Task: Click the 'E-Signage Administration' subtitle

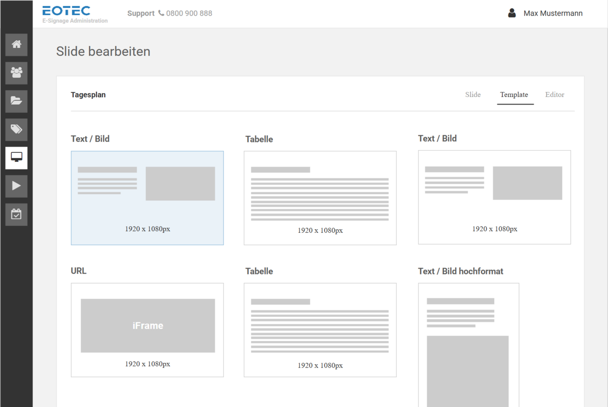Action: point(75,21)
